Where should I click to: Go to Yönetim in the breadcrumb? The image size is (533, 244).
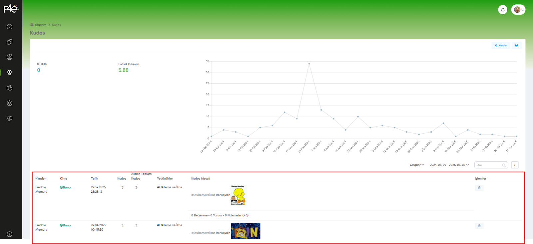[x=40, y=25]
